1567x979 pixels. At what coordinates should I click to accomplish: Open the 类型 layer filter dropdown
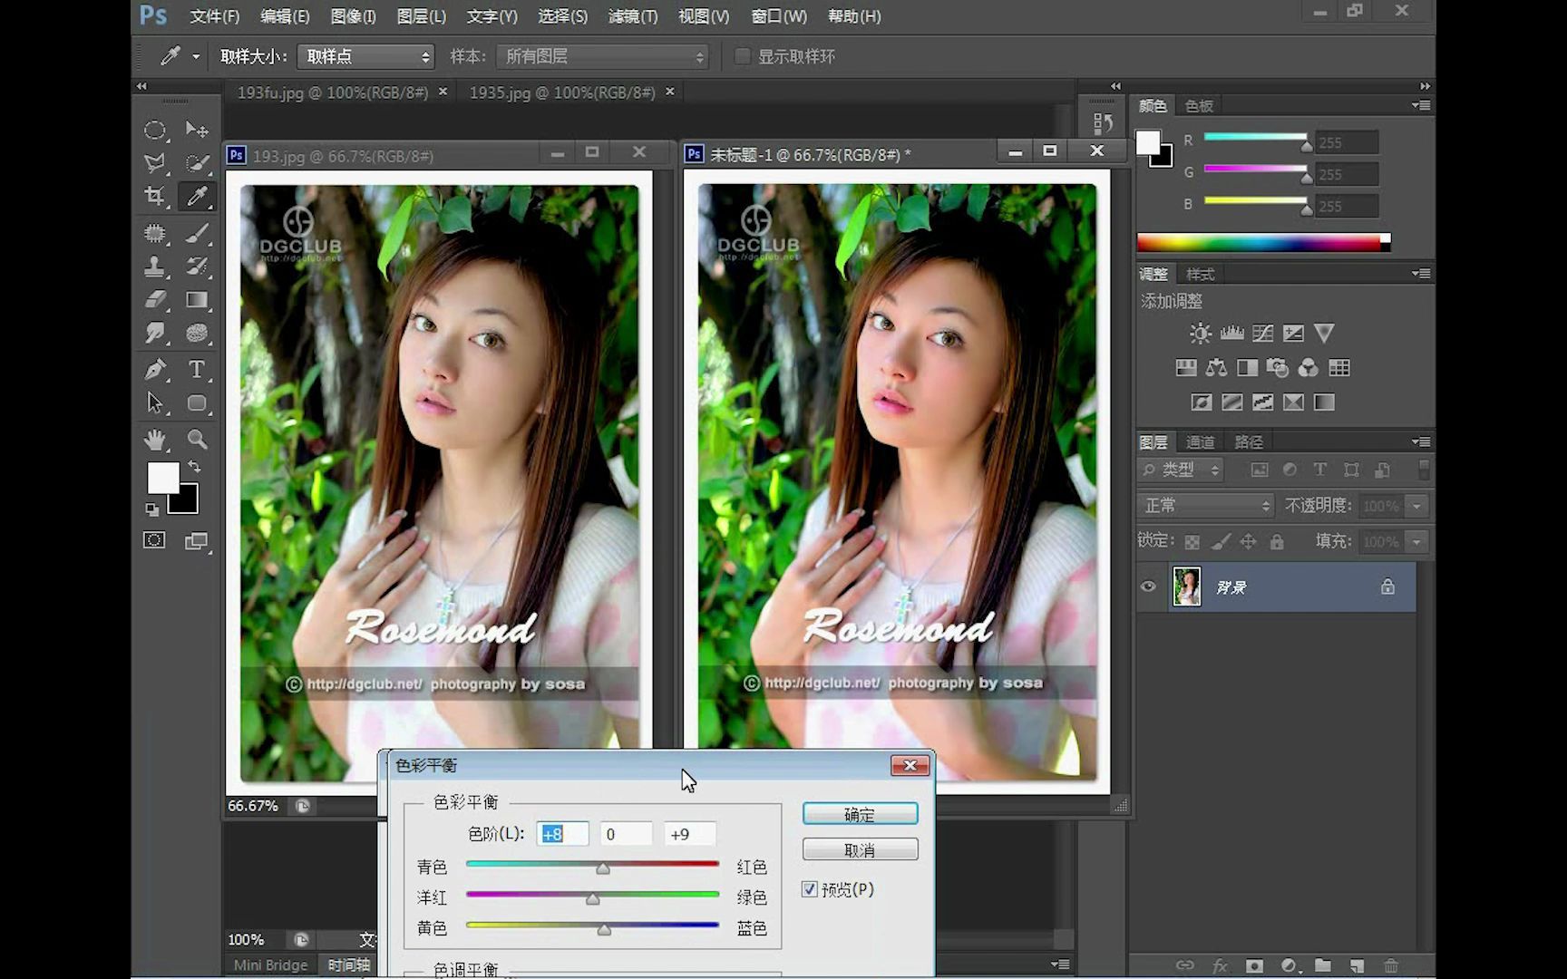pos(1182,470)
